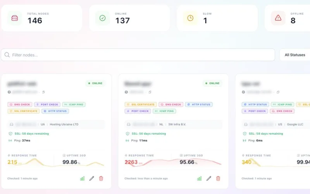The height and width of the screenshot is (194, 310).
Task: Click server icon in Hosting Ukraine row
Action: 12,124
